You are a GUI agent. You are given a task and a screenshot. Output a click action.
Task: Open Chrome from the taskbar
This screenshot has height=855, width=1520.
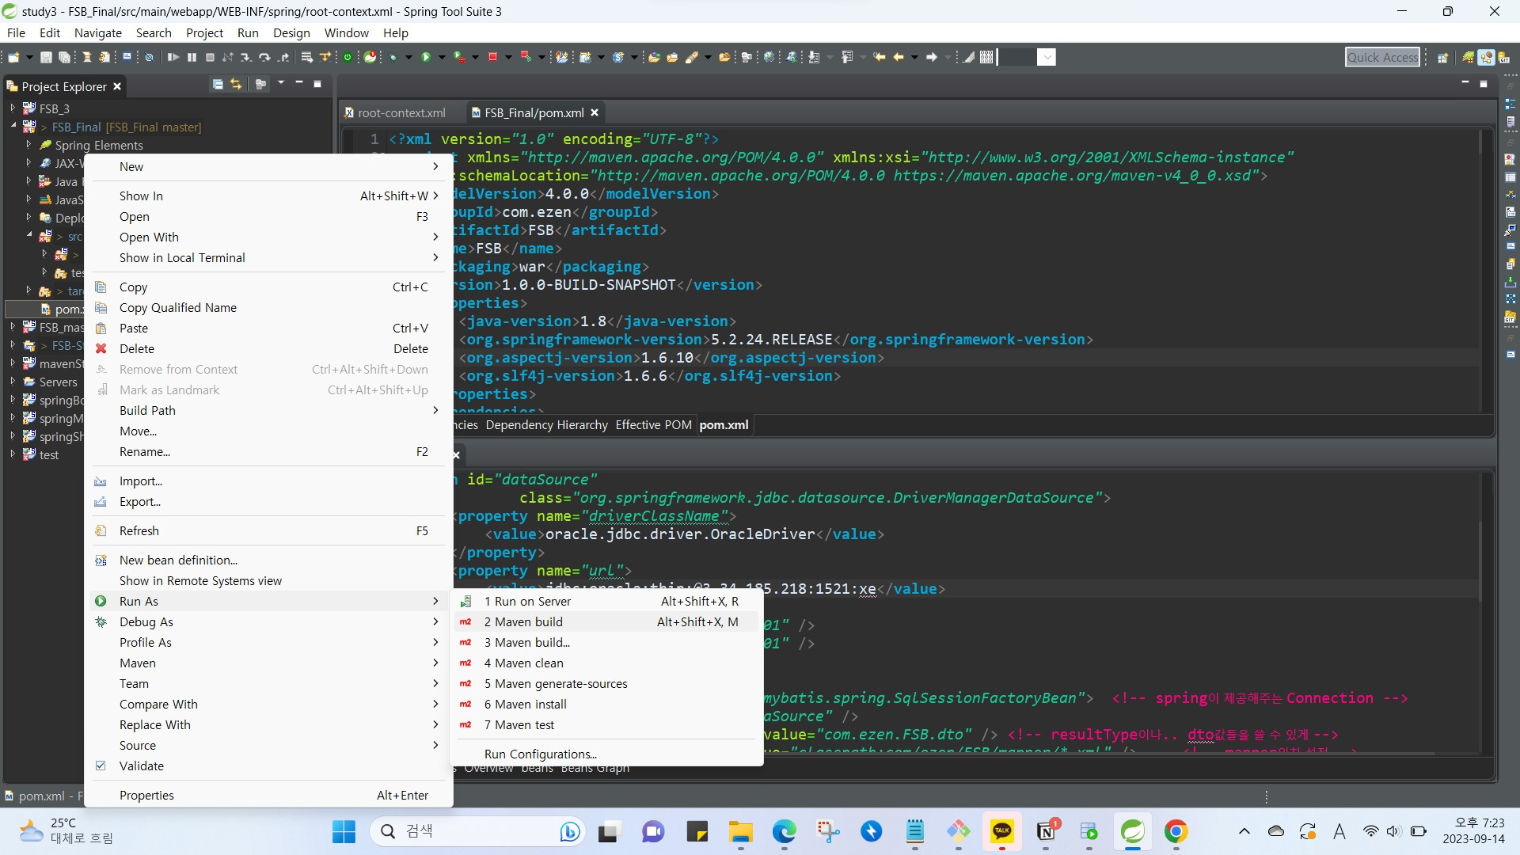1176,831
